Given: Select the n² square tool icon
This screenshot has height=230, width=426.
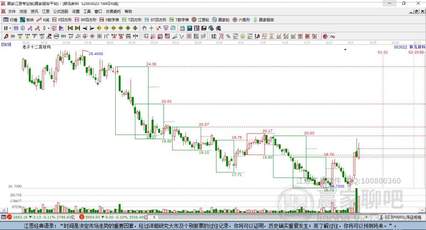Looking at the screenshot, I should coord(71,37).
